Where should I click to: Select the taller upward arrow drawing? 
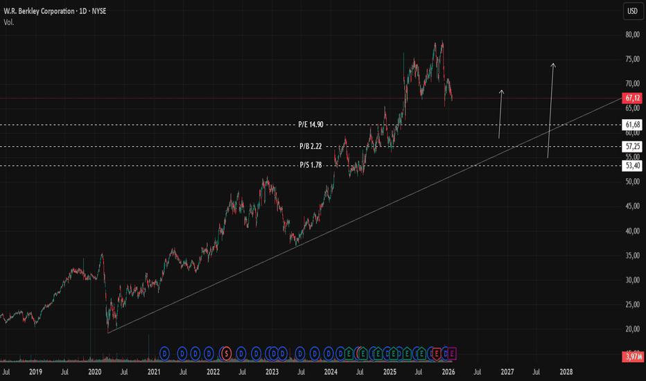pyautogui.click(x=550, y=110)
